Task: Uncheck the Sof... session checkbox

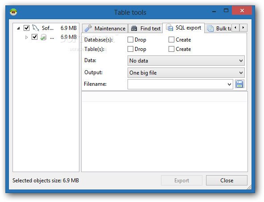Action: tap(26, 28)
